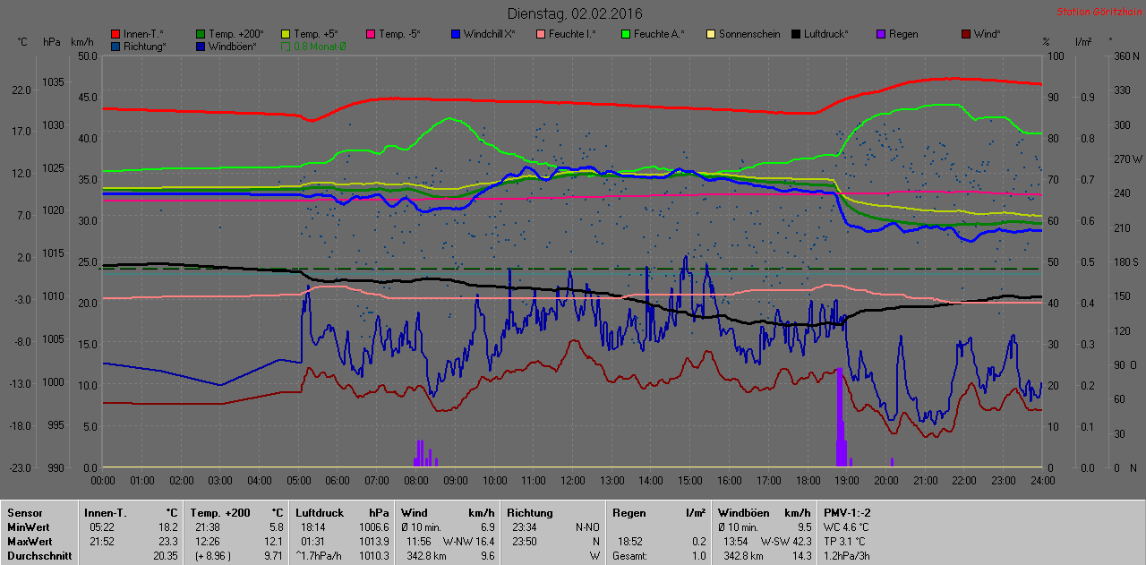Click the '1.2hPa/3h' value
1146x565 pixels.
[845, 556]
